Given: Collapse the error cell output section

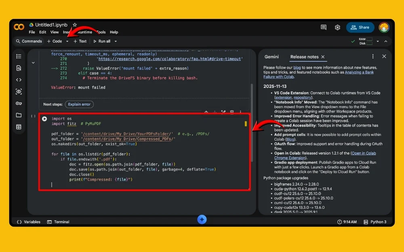Looking at the screenshot, I should tap(33, 62).
